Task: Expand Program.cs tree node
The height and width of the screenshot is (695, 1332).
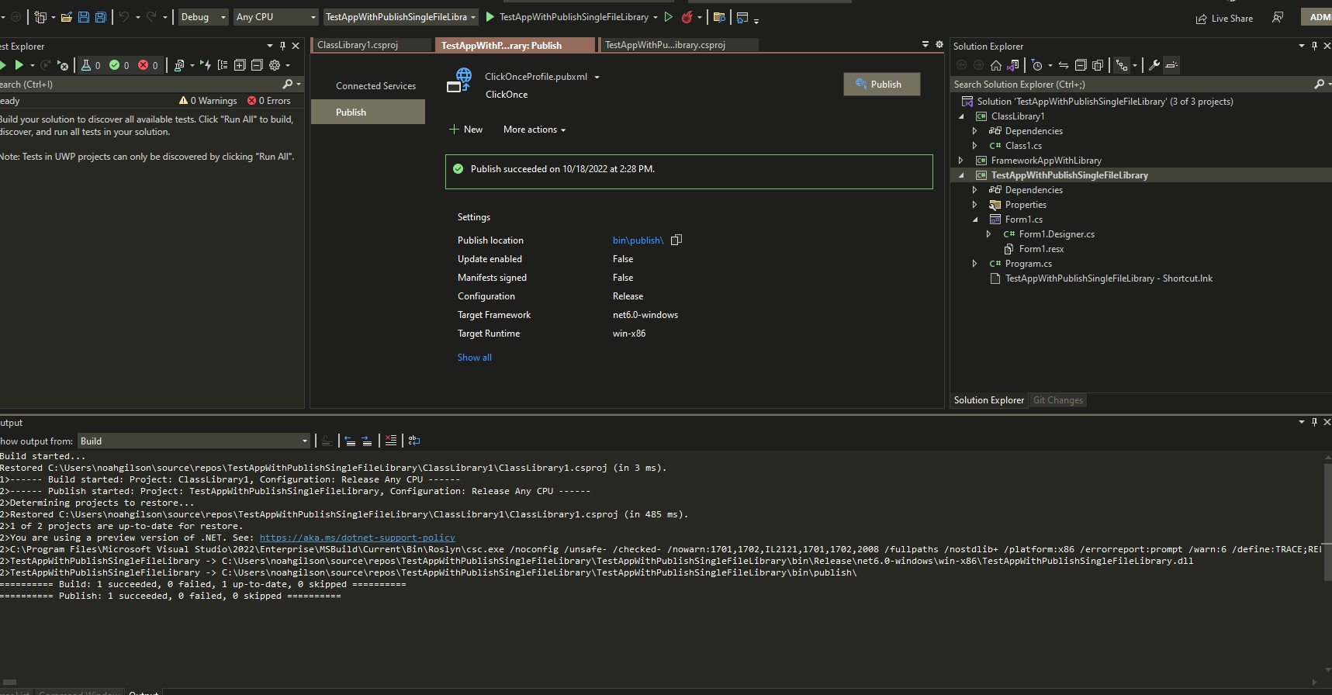Action: pyautogui.click(x=975, y=264)
